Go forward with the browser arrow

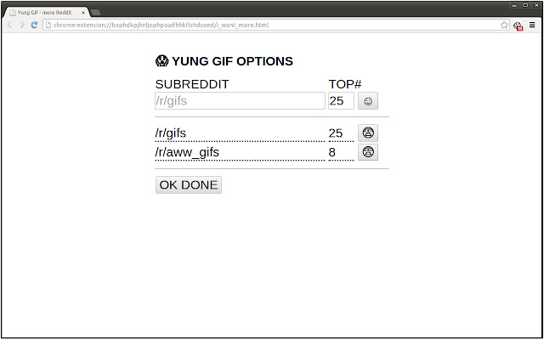[x=22, y=25]
